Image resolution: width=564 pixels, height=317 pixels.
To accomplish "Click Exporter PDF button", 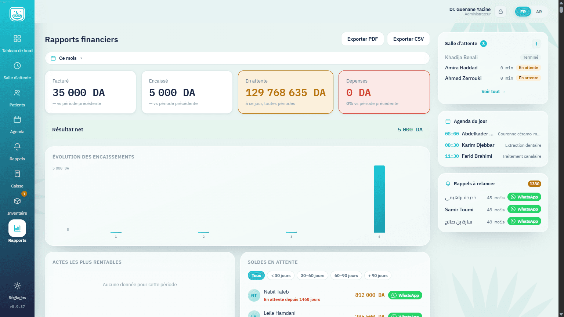I will pyautogui.click(x=362, y=39).
